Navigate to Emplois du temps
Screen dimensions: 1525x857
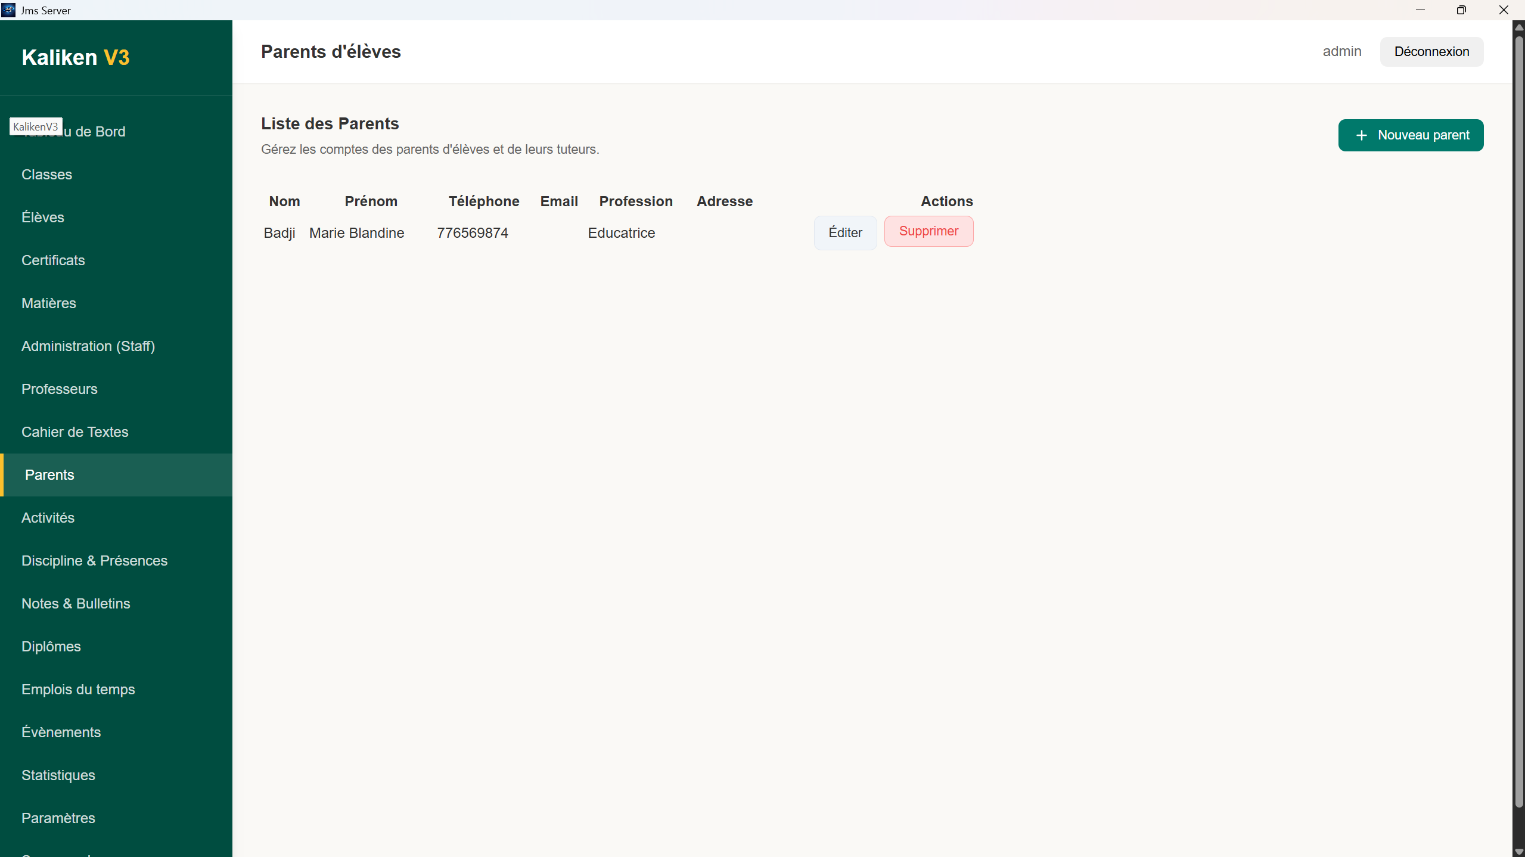click(77, 689)
